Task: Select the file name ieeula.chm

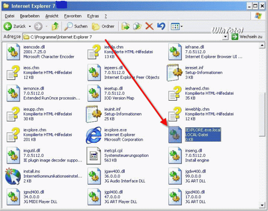Action: tap(114, 47)
